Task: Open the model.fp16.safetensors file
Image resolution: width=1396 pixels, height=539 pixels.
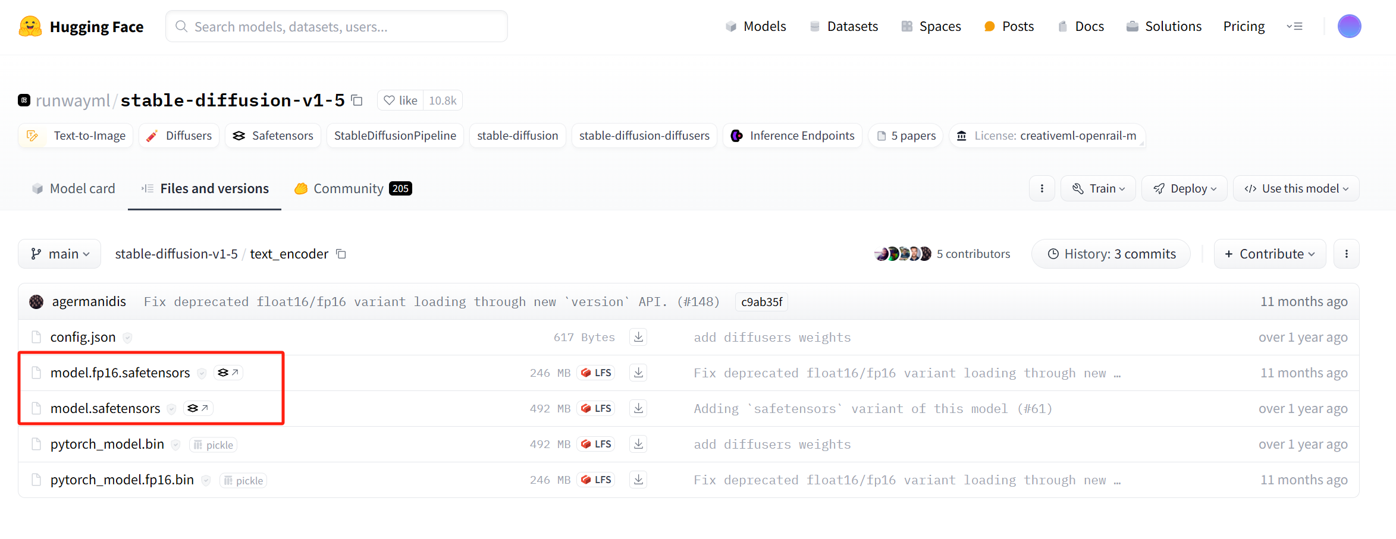Action: (120, 373)
